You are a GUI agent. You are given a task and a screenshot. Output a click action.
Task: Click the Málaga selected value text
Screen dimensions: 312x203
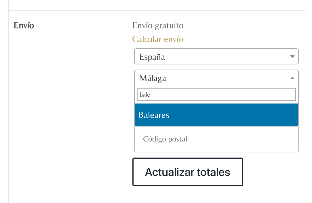point(153,78)
